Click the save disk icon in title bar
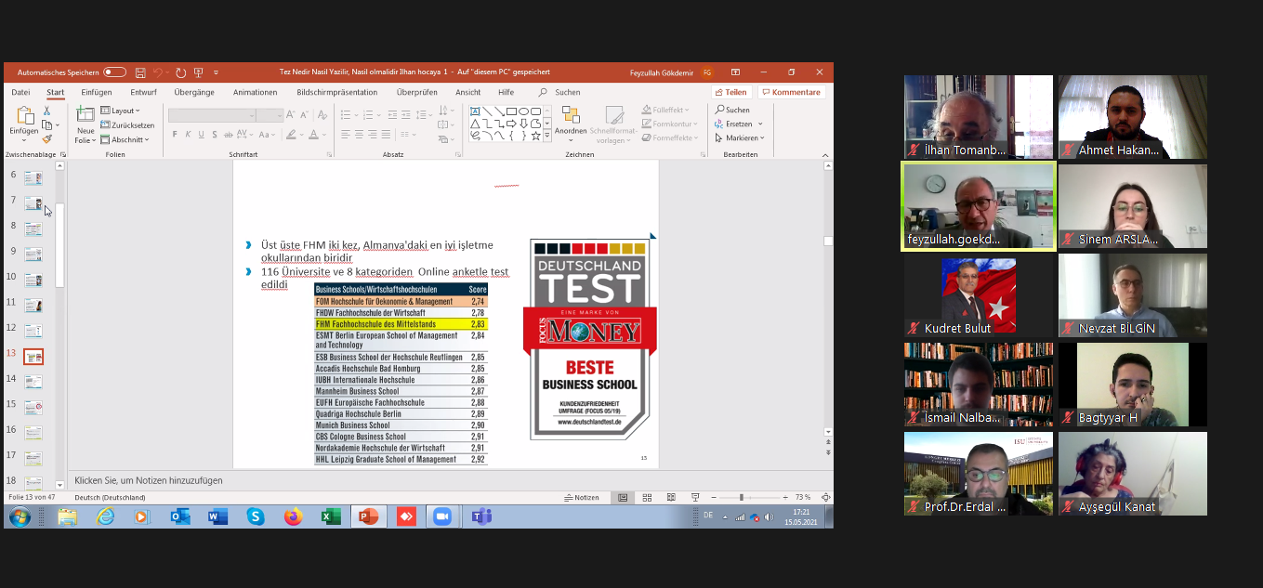This screenshot has height=588, width=1263. point(140,72)
